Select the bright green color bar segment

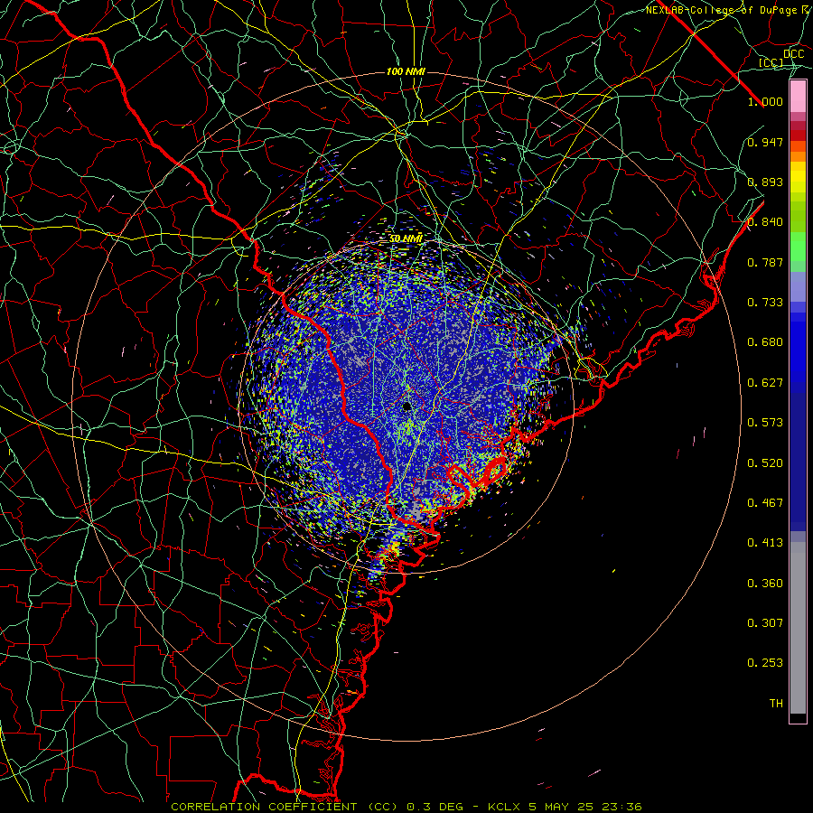coord(798,247)
